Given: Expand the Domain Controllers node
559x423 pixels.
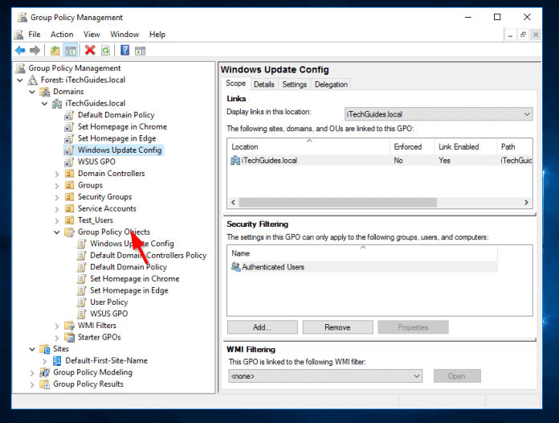Looking at the screenshot, I should [57, 175].
